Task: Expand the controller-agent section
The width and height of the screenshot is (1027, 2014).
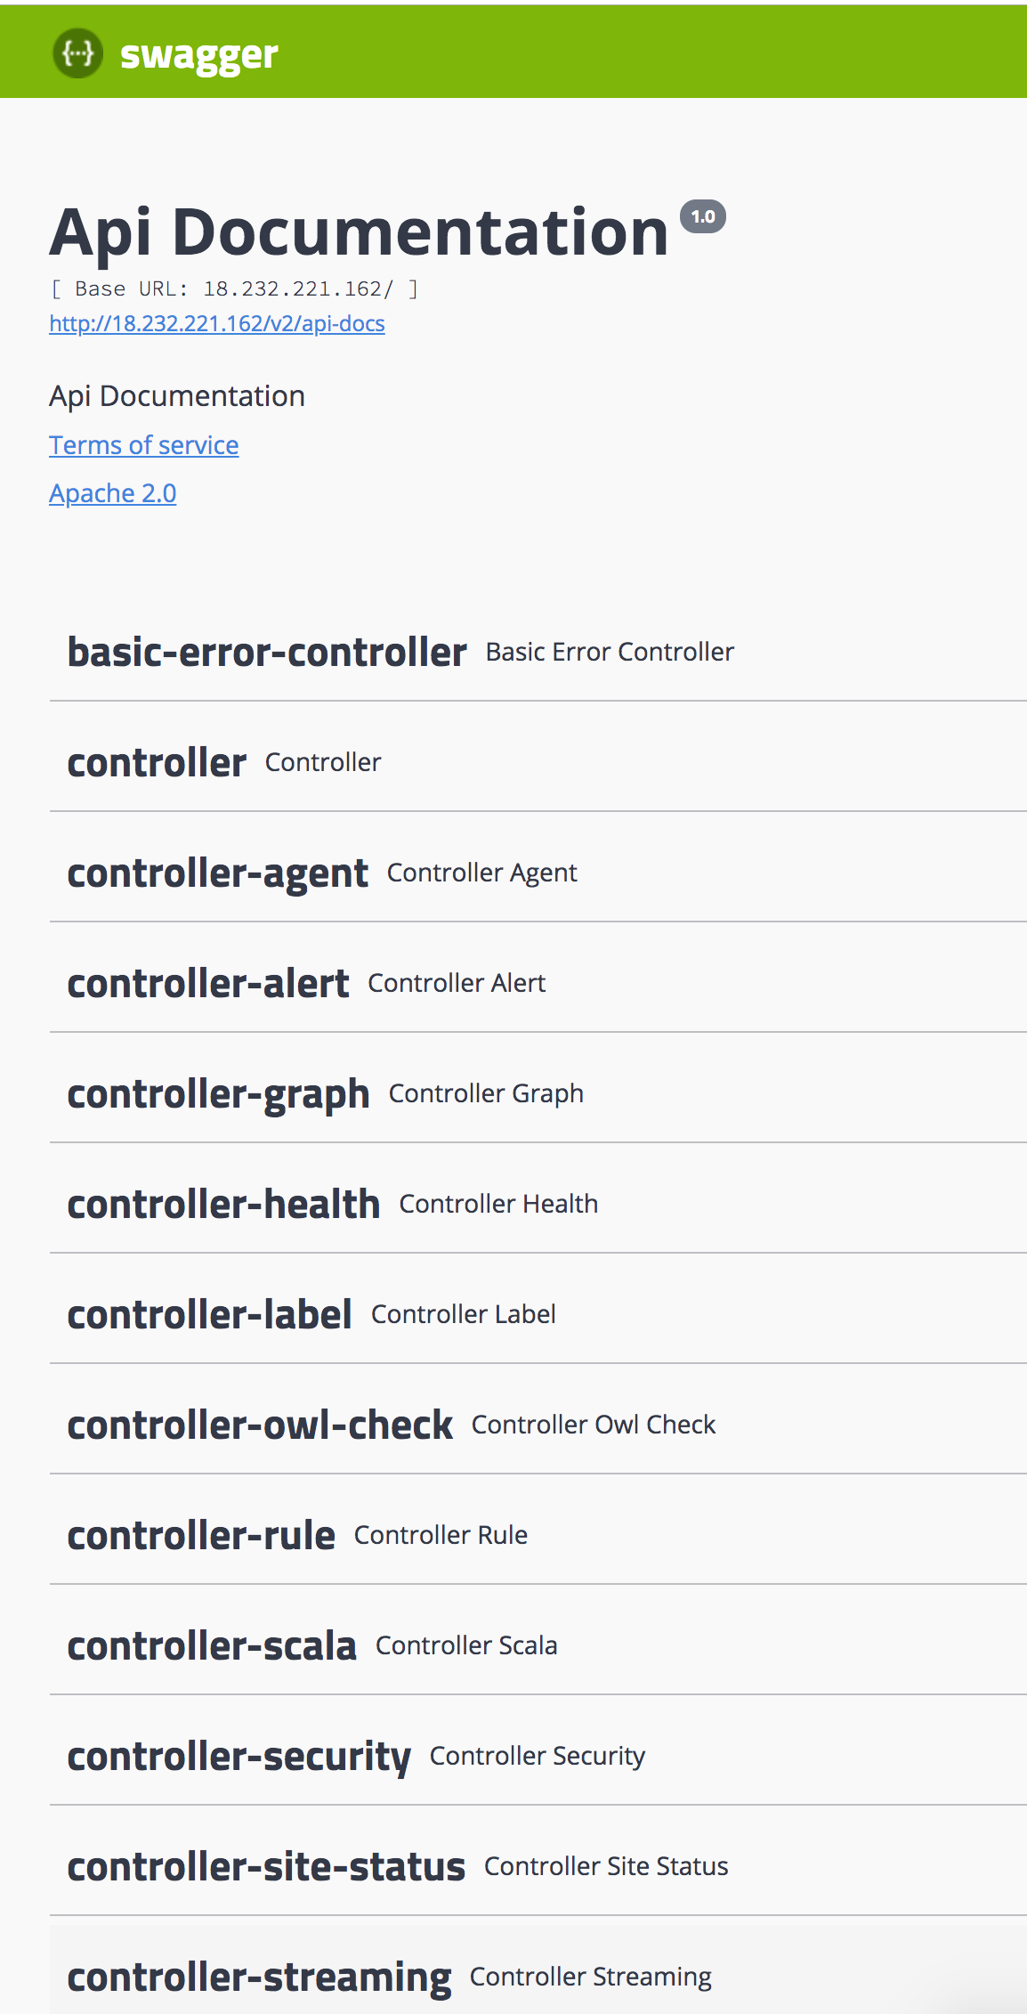Action: point(217,873)
